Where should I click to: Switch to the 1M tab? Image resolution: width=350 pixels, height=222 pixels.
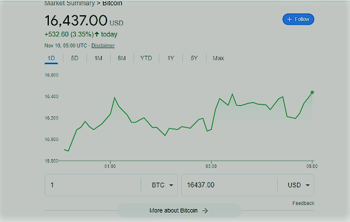[98, 58]
